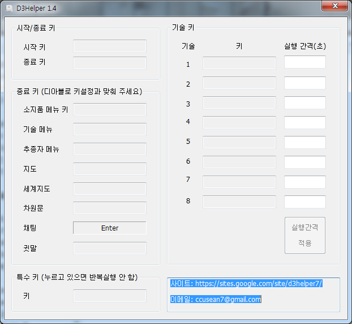
Task: Select the 귓말 key field
Action: (110, 248)
